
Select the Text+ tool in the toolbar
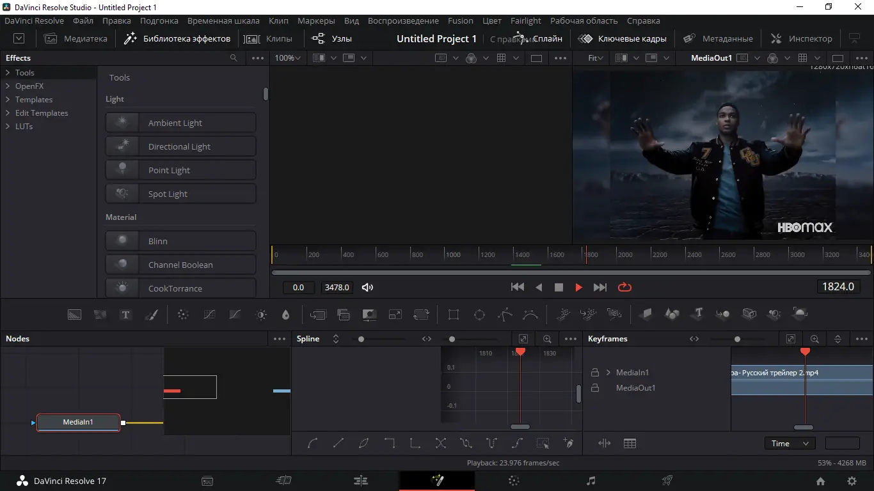point(125,315)
